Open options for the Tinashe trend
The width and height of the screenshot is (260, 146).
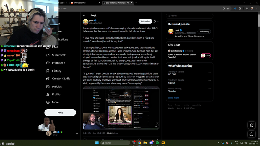[210, 89]
